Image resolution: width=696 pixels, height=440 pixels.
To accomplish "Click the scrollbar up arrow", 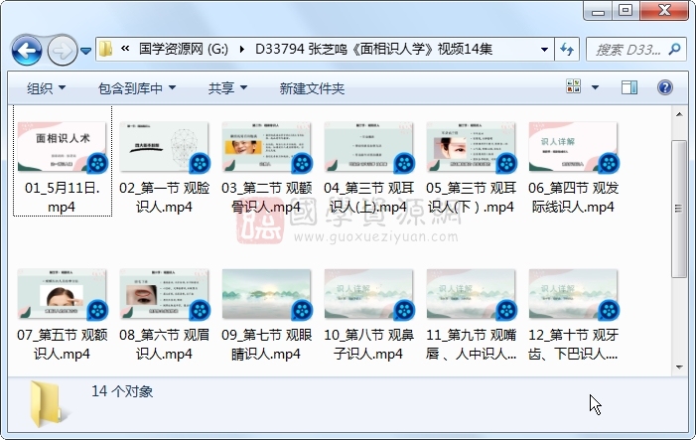I will [679, 114].
